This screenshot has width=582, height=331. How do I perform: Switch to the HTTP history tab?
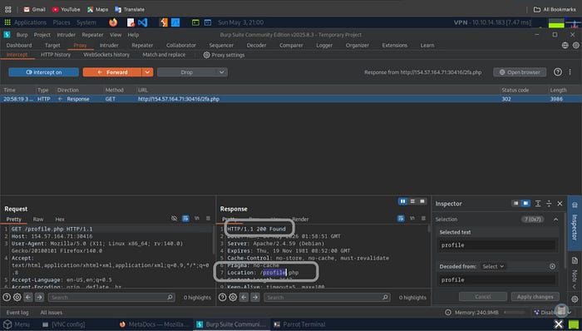pos(56,55)
